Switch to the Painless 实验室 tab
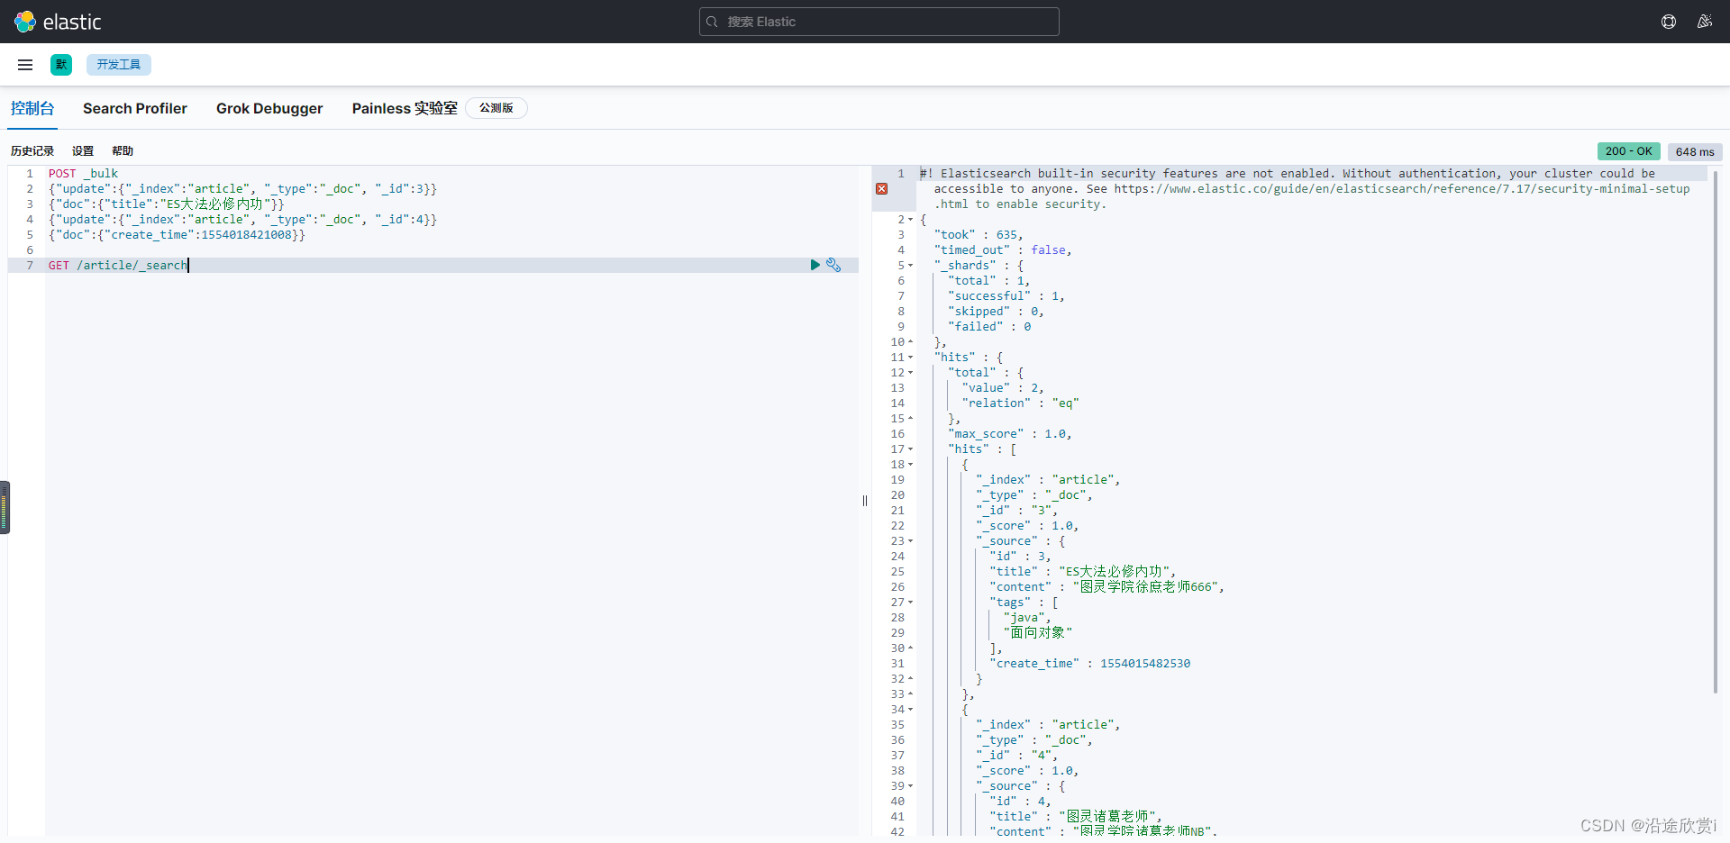Screen dimensions: 1730x843 pyautogui.click(x=405, y=109)
